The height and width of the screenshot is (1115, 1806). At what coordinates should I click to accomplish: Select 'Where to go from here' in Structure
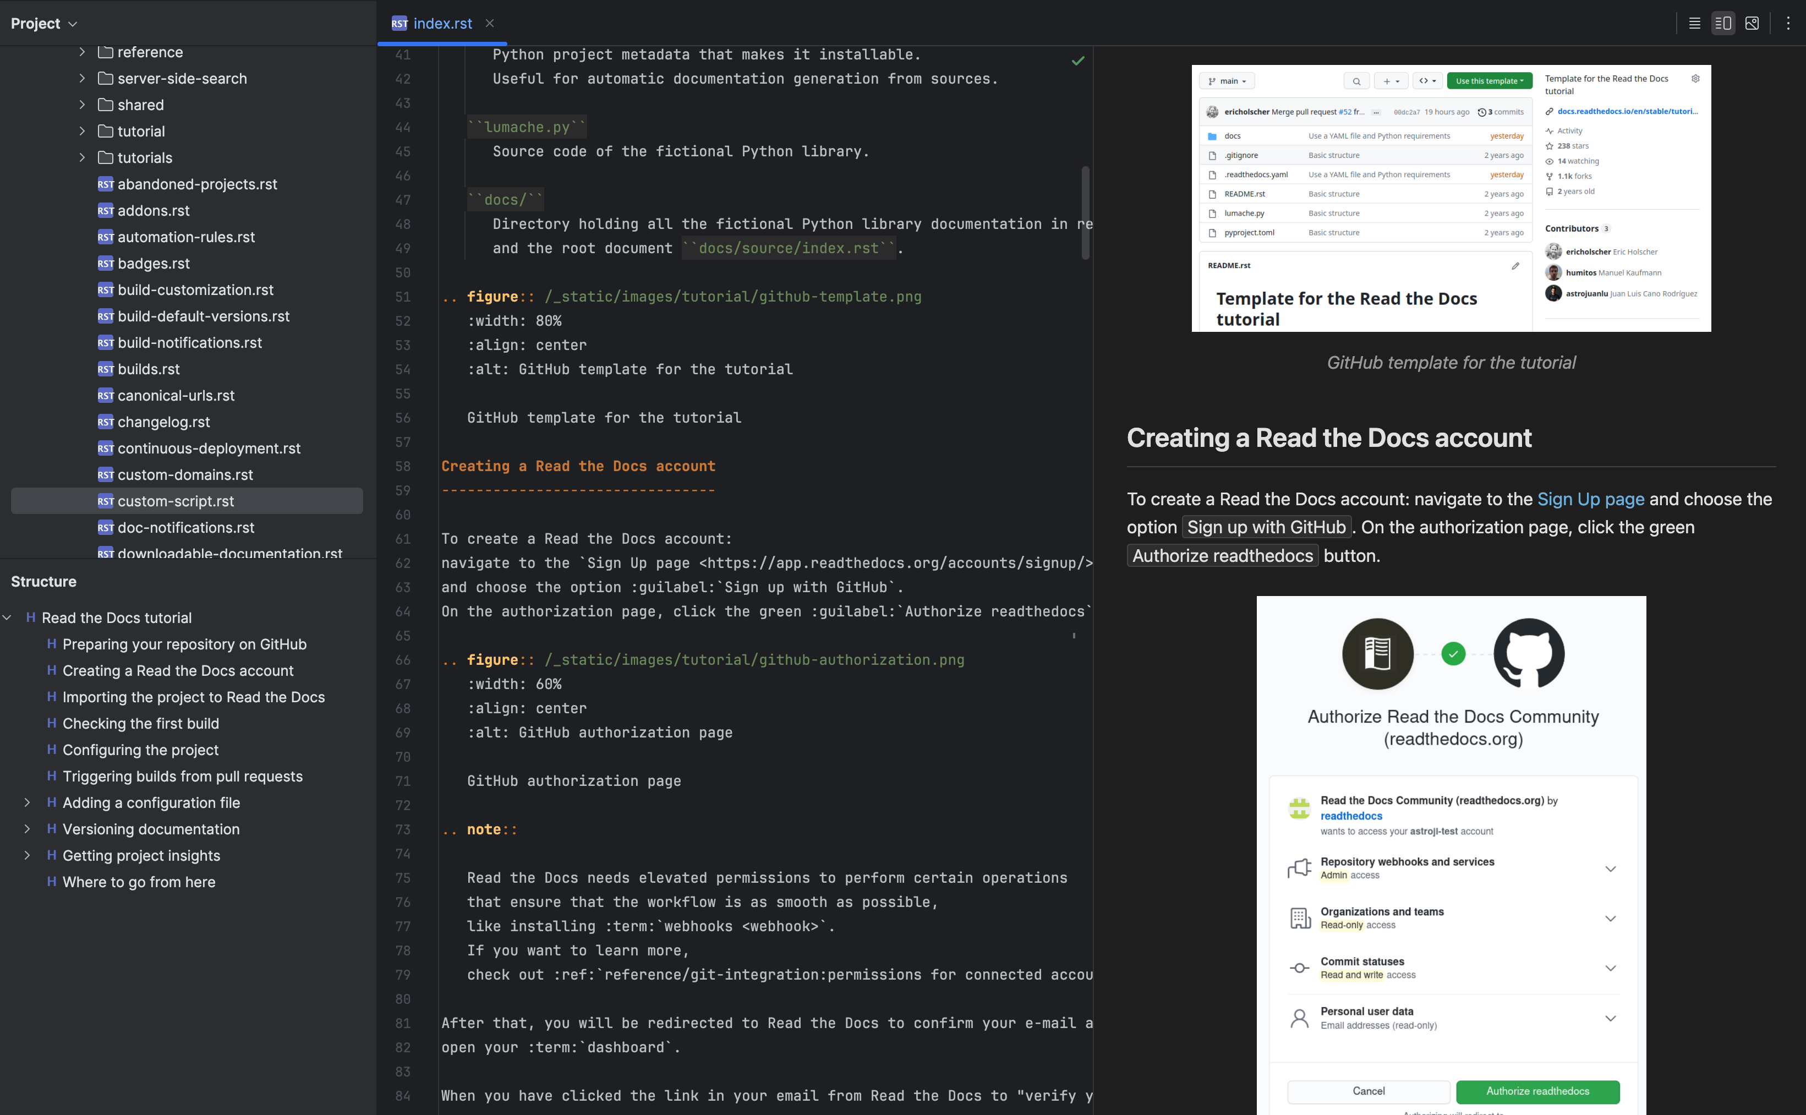coord(139,882)
